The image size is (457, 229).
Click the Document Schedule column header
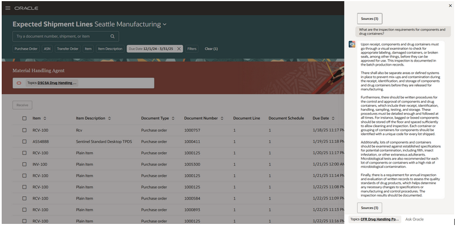click(286, 118)
